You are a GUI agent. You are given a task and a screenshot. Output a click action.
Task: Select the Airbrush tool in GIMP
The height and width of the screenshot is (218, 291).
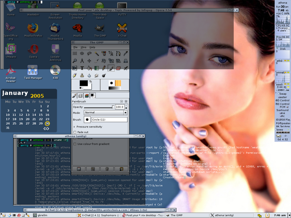[x=125, y=68]
